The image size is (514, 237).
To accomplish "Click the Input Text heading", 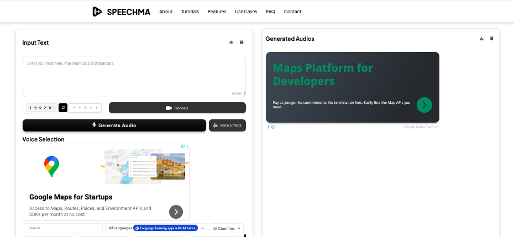I will pyautogui.click(x=35, y=43).
